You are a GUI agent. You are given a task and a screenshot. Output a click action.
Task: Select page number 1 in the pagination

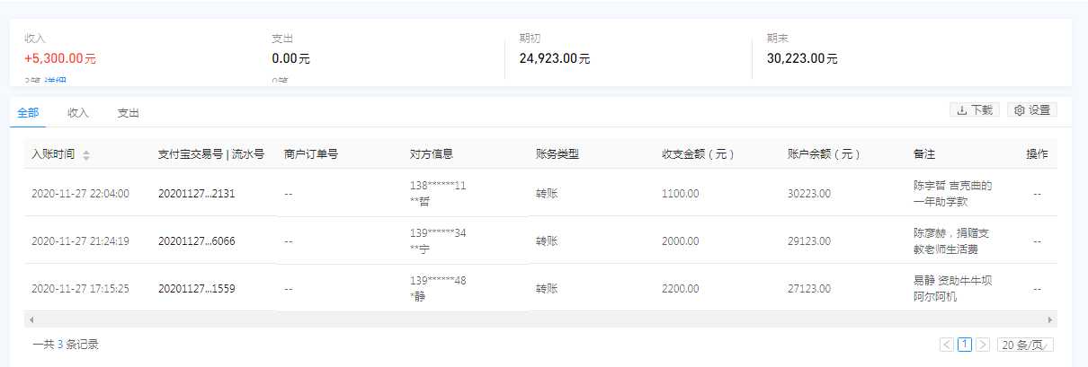965,345
